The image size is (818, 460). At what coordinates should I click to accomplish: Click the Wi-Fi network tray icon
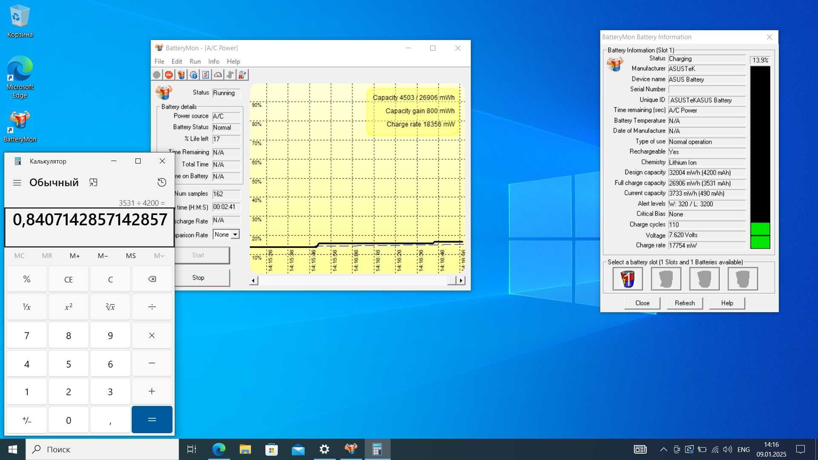(x=715, y=449)
